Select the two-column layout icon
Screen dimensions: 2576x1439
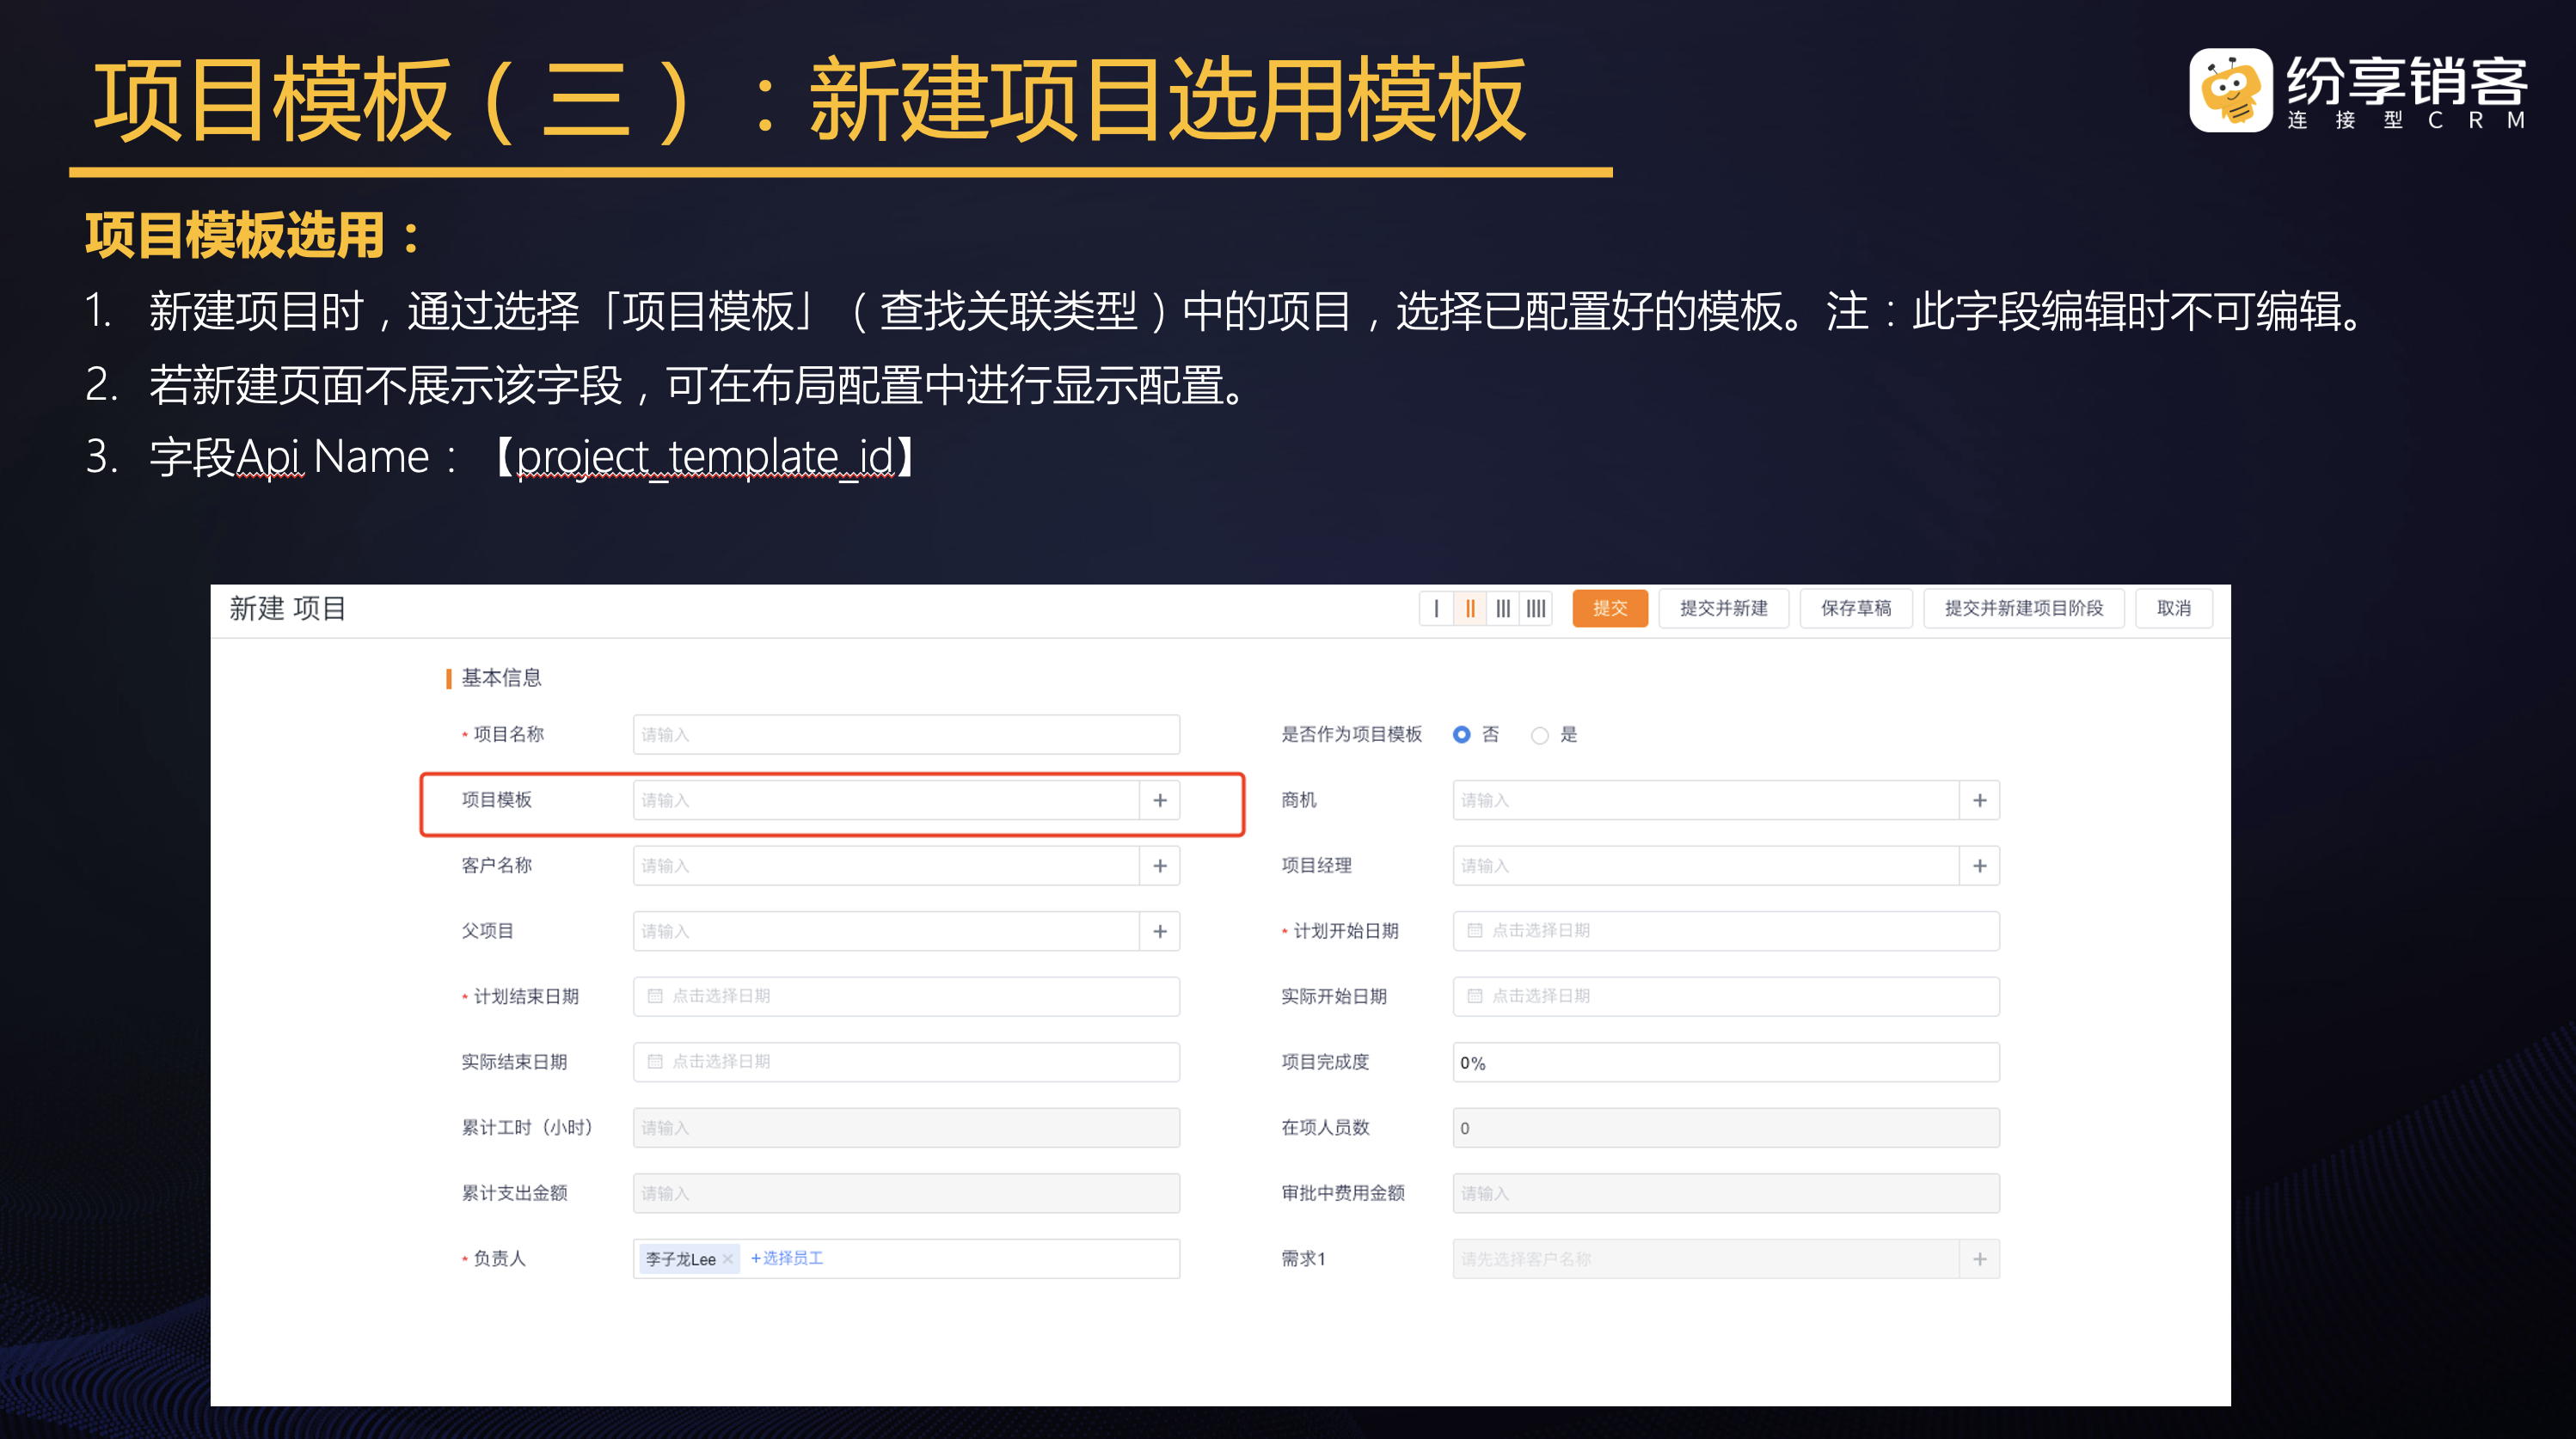(1470, 608)
